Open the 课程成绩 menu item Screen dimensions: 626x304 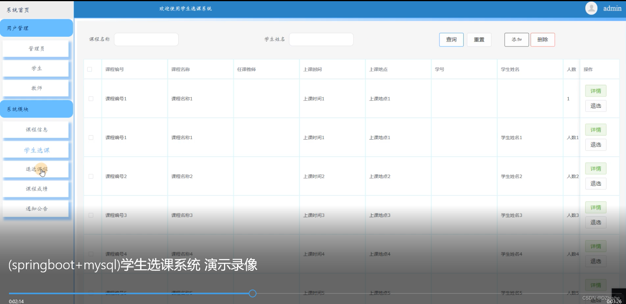(36, 189)
